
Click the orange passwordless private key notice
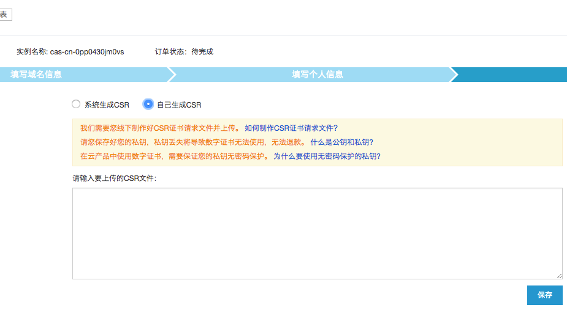click(x=174, y=156)
